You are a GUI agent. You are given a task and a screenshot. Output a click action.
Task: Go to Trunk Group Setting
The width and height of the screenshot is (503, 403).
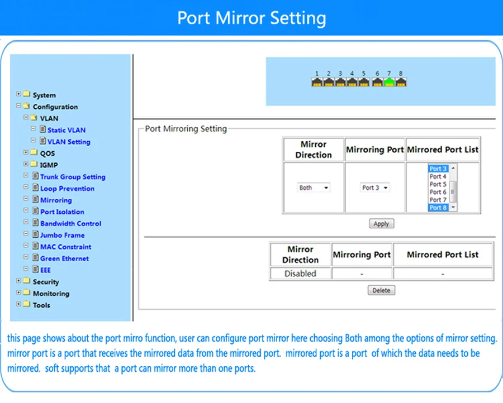73,177
